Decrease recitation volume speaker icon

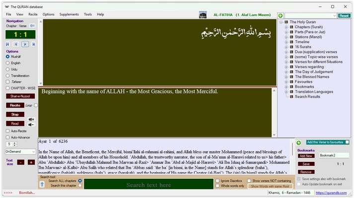click(31, 125)
